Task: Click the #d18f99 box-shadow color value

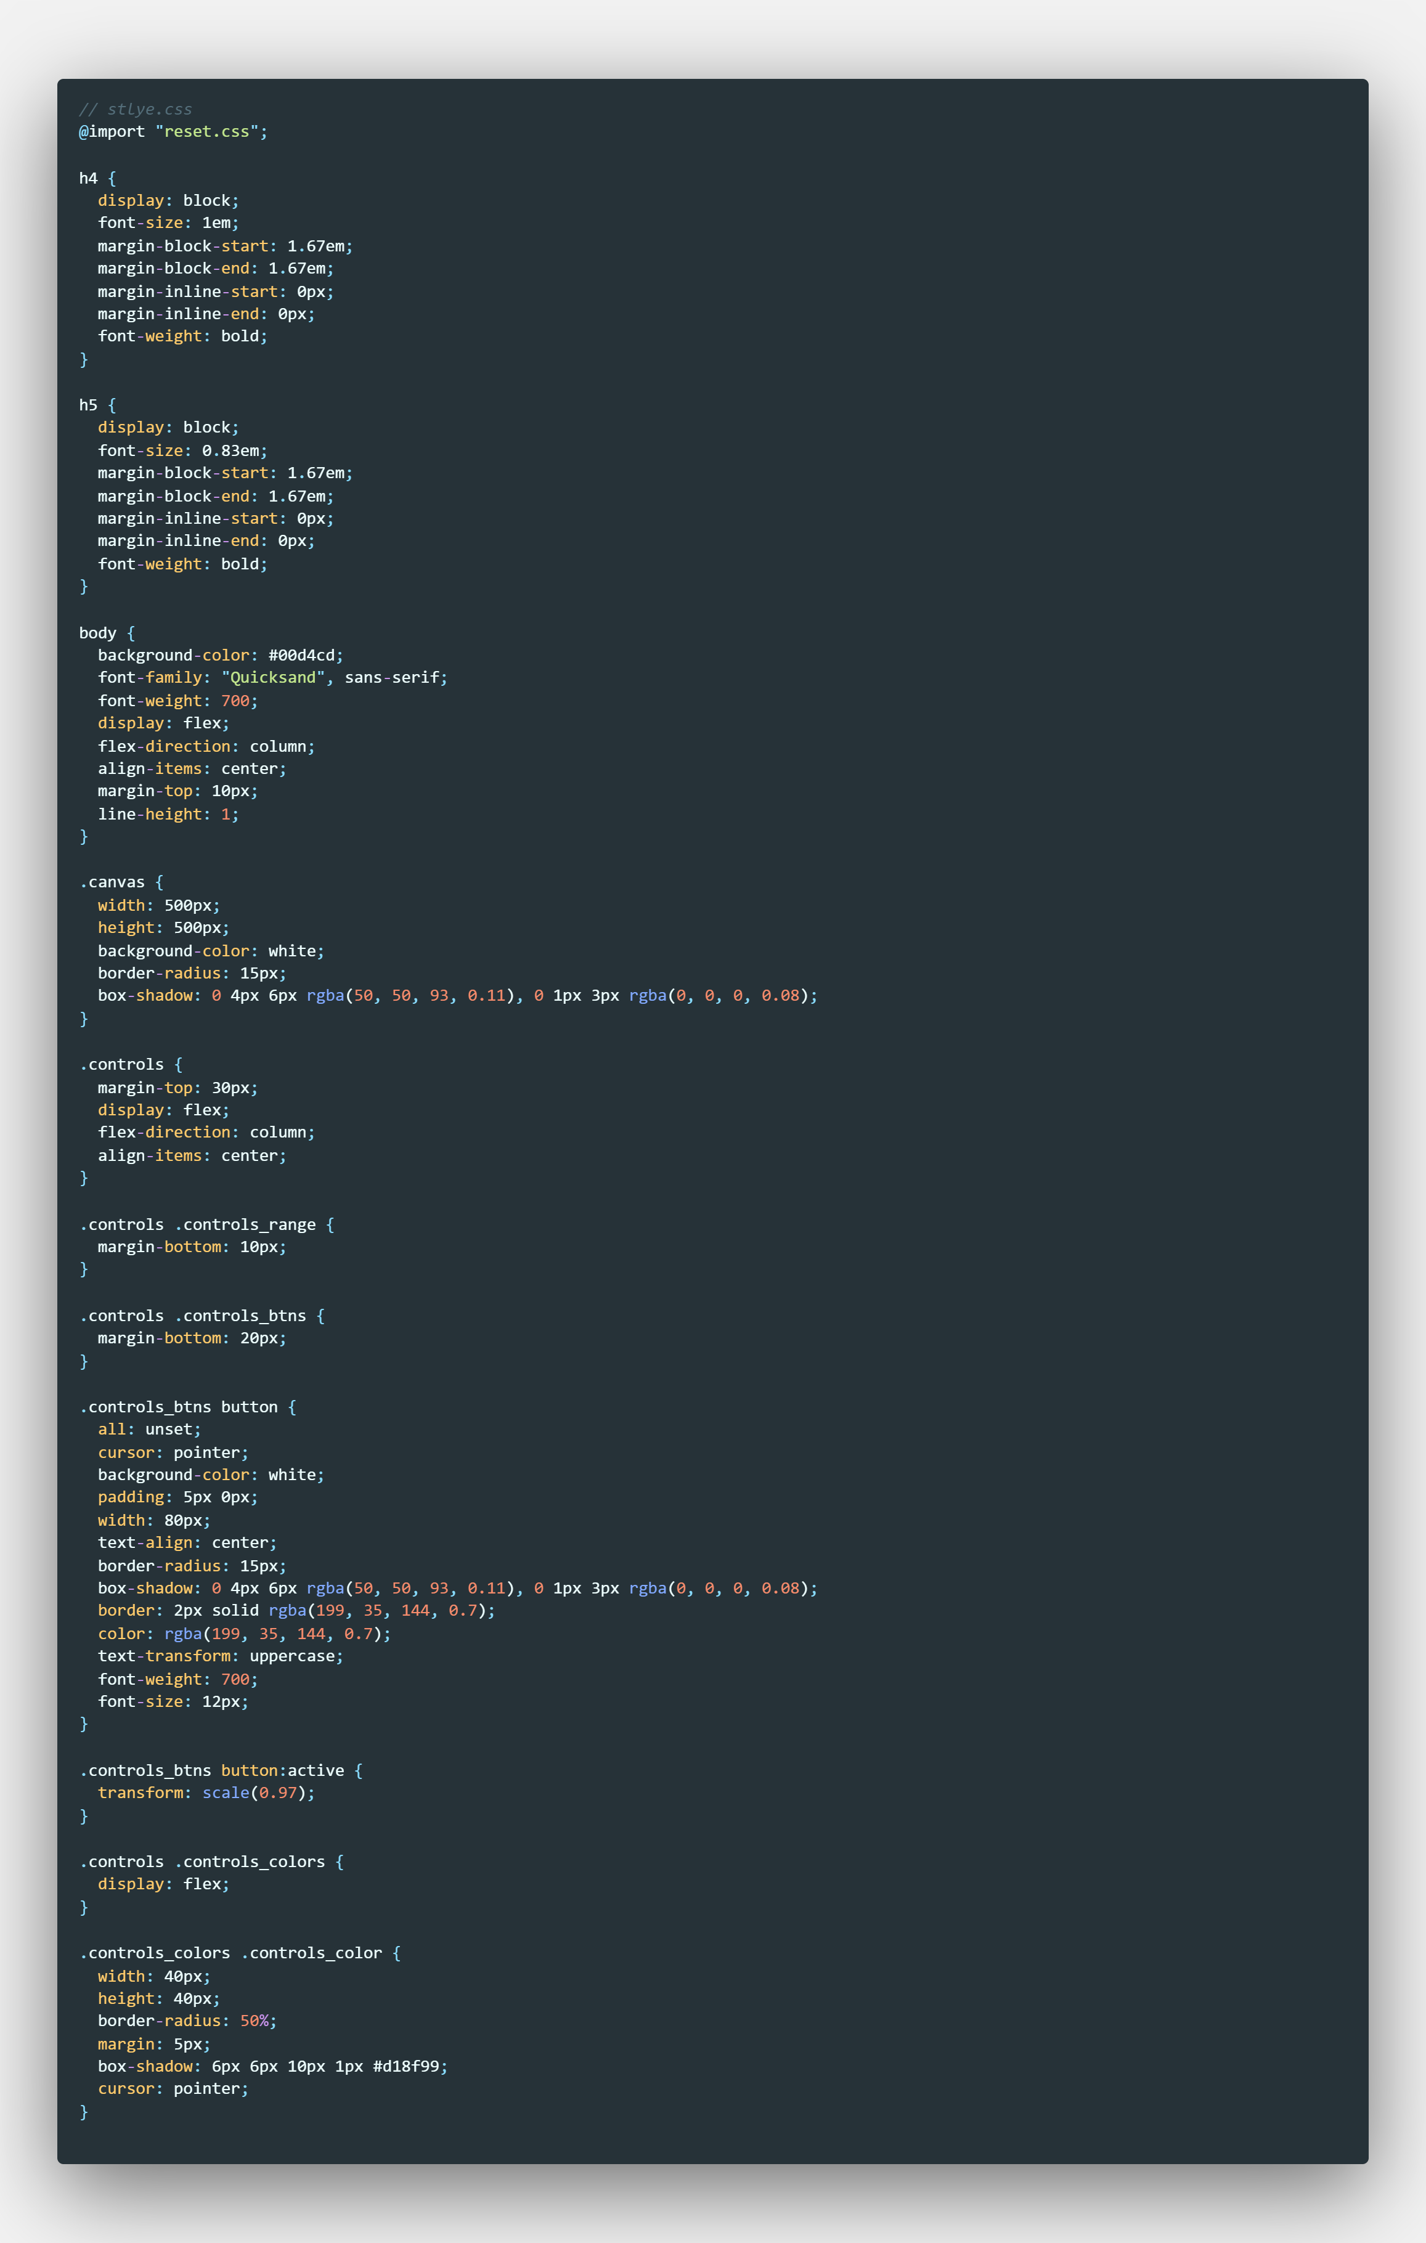Action: 406,2066
